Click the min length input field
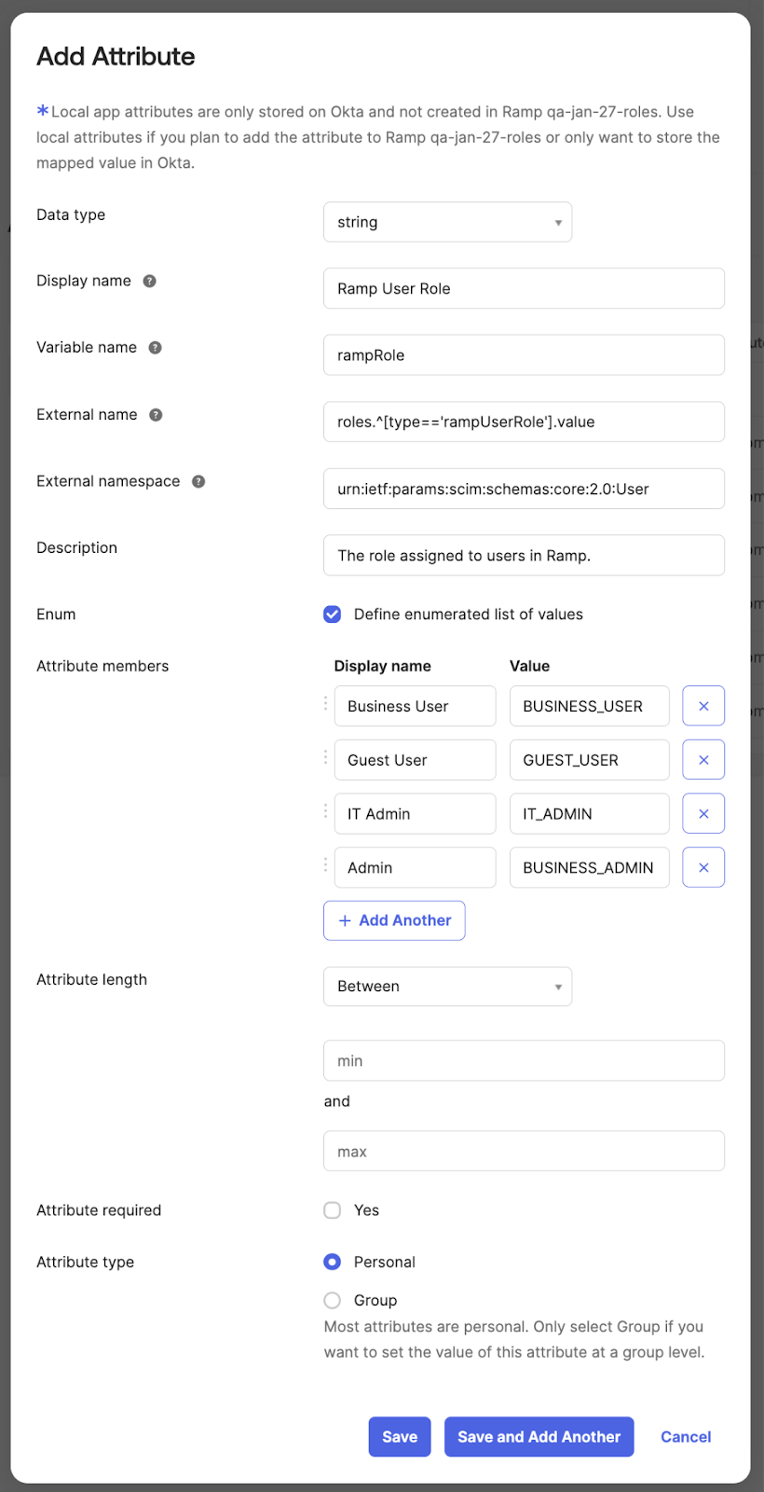The height and width of the screenshot is (1492, 764). click(524, 1060)
